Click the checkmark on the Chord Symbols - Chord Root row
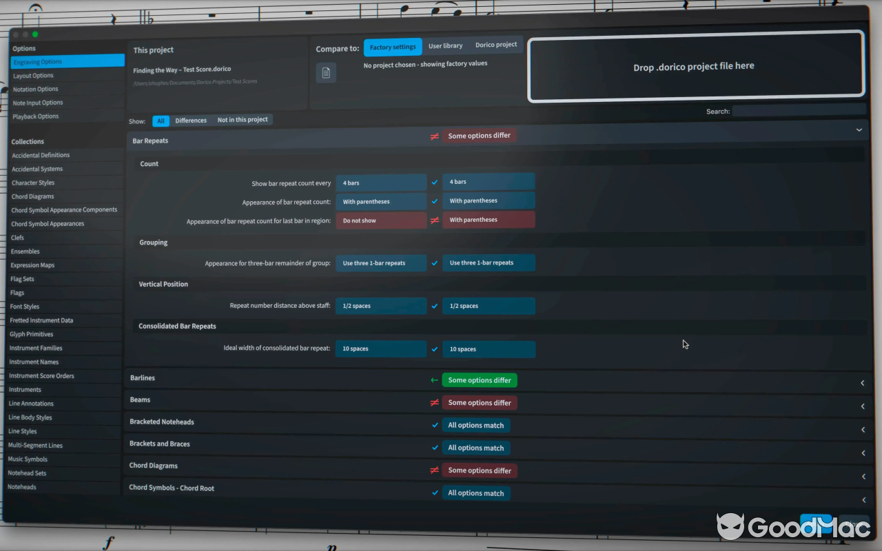This screenshot has width=882, height=551. tap(434, 492)
